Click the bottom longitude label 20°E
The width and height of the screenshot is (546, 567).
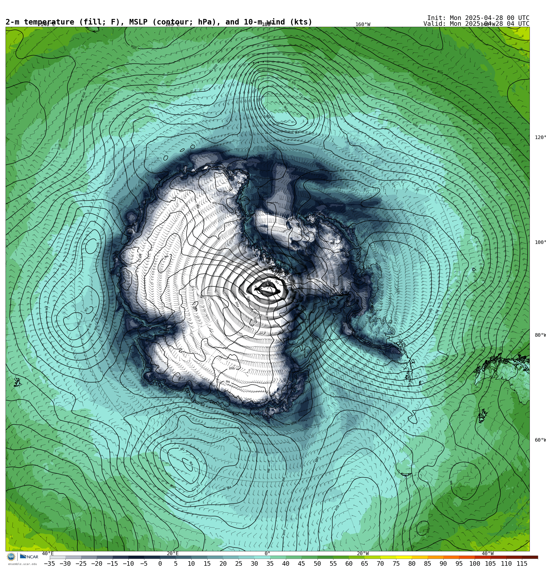coord(173,553)
